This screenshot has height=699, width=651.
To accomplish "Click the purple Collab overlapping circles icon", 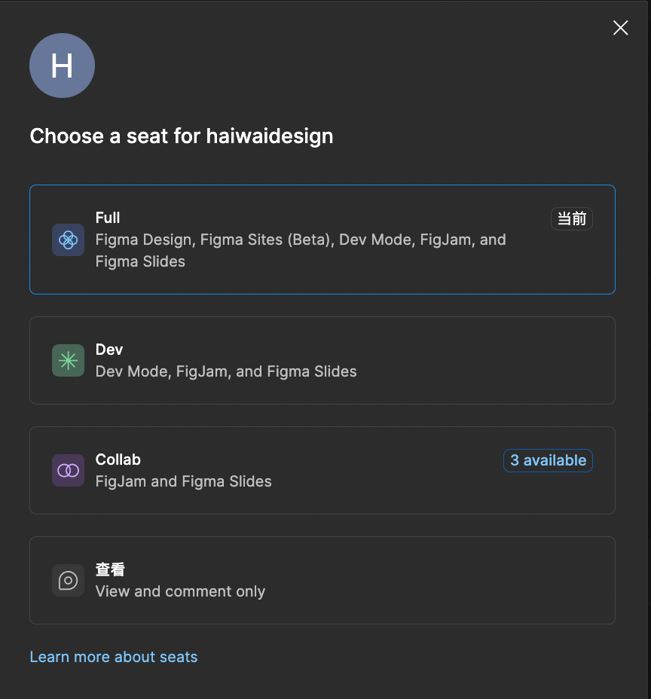I will click(x=69, y=470).
